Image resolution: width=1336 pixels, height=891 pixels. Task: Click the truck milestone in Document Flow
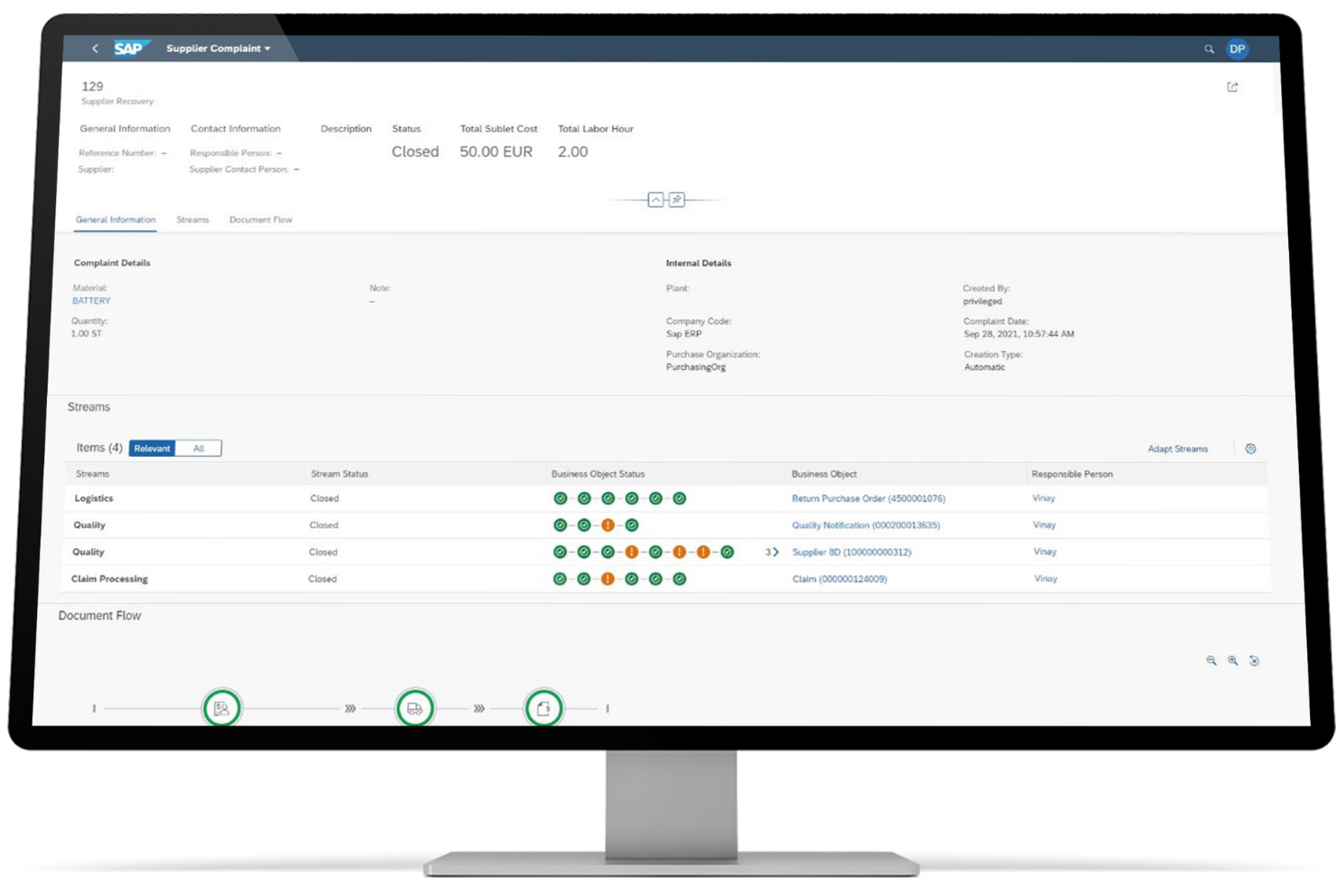click(x=414, y=708)
